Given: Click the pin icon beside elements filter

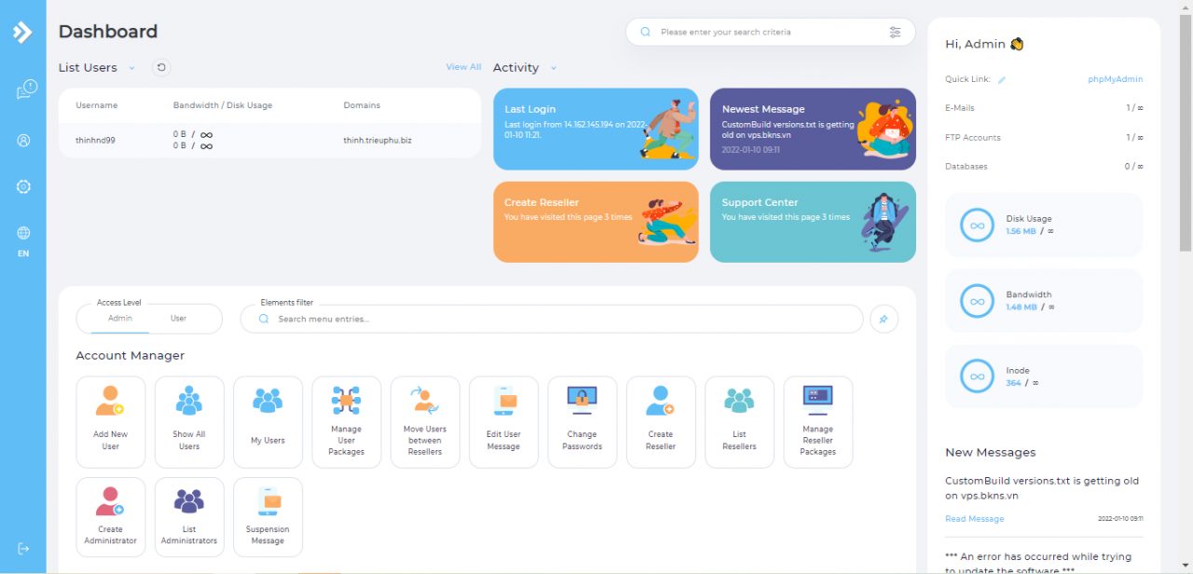Looking at the screenshot, I should coord(884,319).
